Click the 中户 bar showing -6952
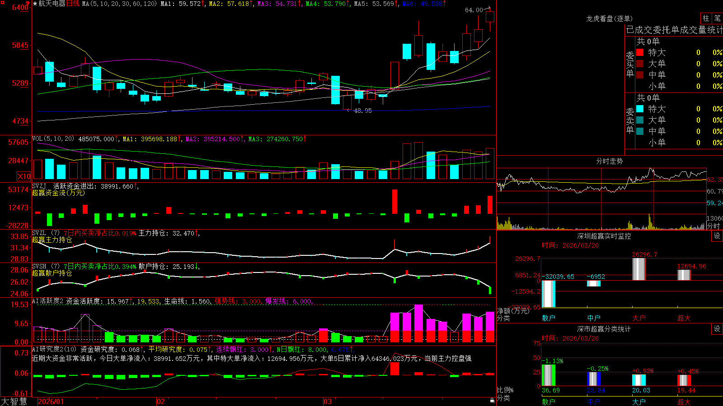Screen dimensions: 723x406 (x=593, y=283)
